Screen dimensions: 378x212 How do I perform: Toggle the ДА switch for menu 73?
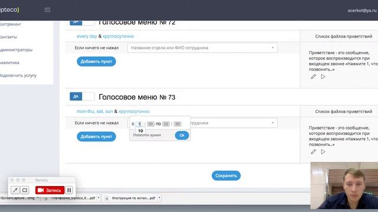pos(82,97)
